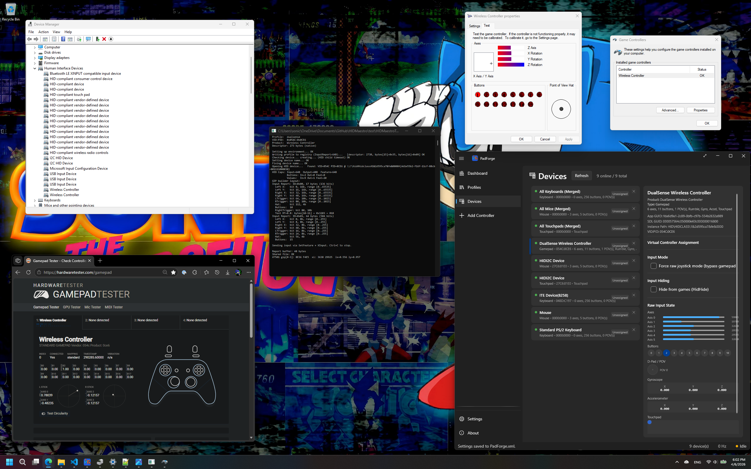Click the blue Help toolbar icon

[63, 39]
